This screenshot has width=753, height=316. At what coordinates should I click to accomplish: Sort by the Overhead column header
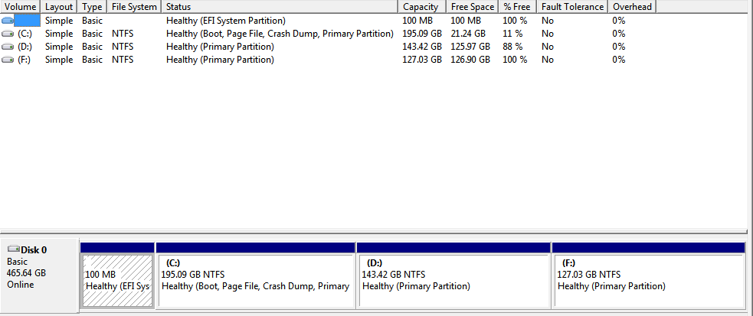[x=633, y=7]
